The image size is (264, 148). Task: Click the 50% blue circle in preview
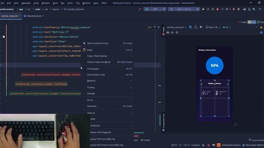click(214, 65)
